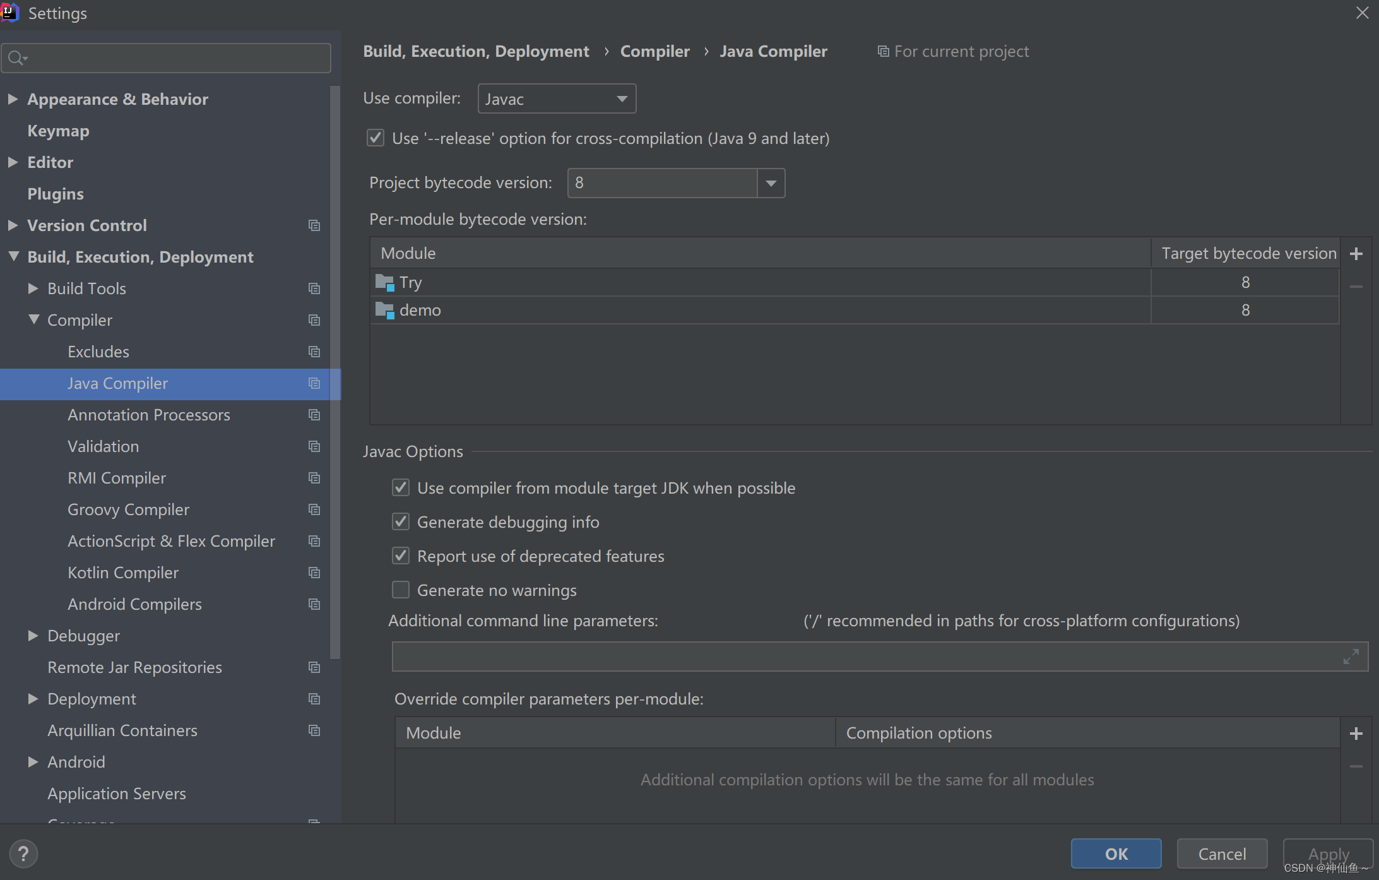Open Project bytecode version dropdown arrow

[771, 183]
